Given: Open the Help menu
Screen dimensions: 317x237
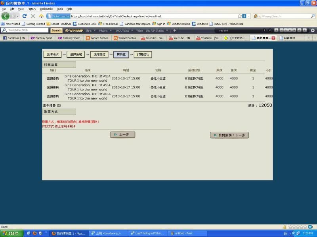Looking at the screenshot, I should coord(69,9).
